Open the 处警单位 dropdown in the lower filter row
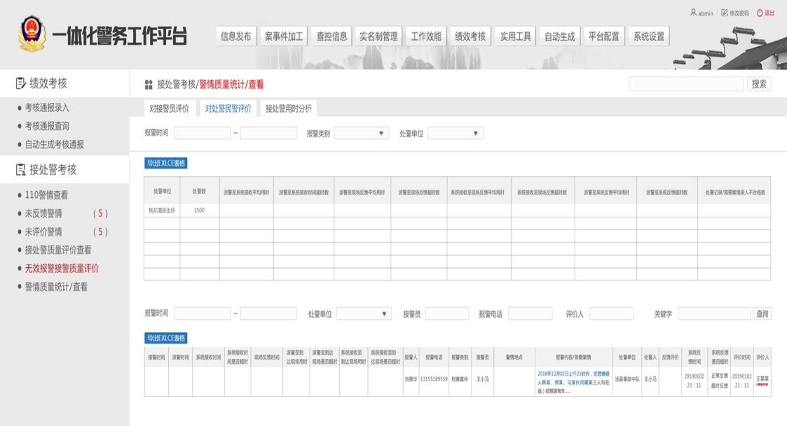The image size is (787, 426). tap(364, 314)
